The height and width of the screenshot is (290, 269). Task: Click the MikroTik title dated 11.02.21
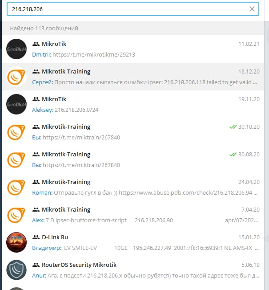point(54,44)
